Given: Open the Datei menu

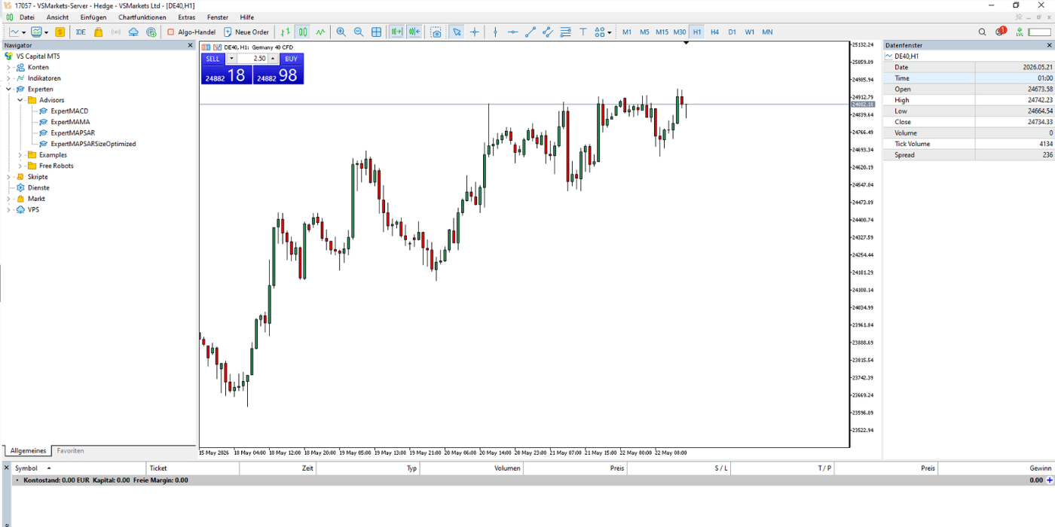Looking at the screenshot, I should 26,17.
